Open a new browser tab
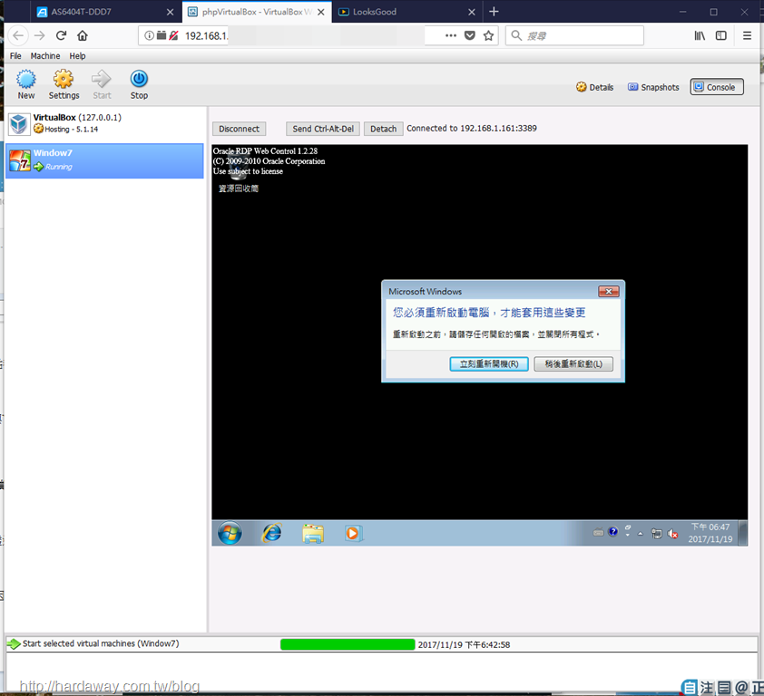This screenshot has width=764, height=696. pos(494,12)
